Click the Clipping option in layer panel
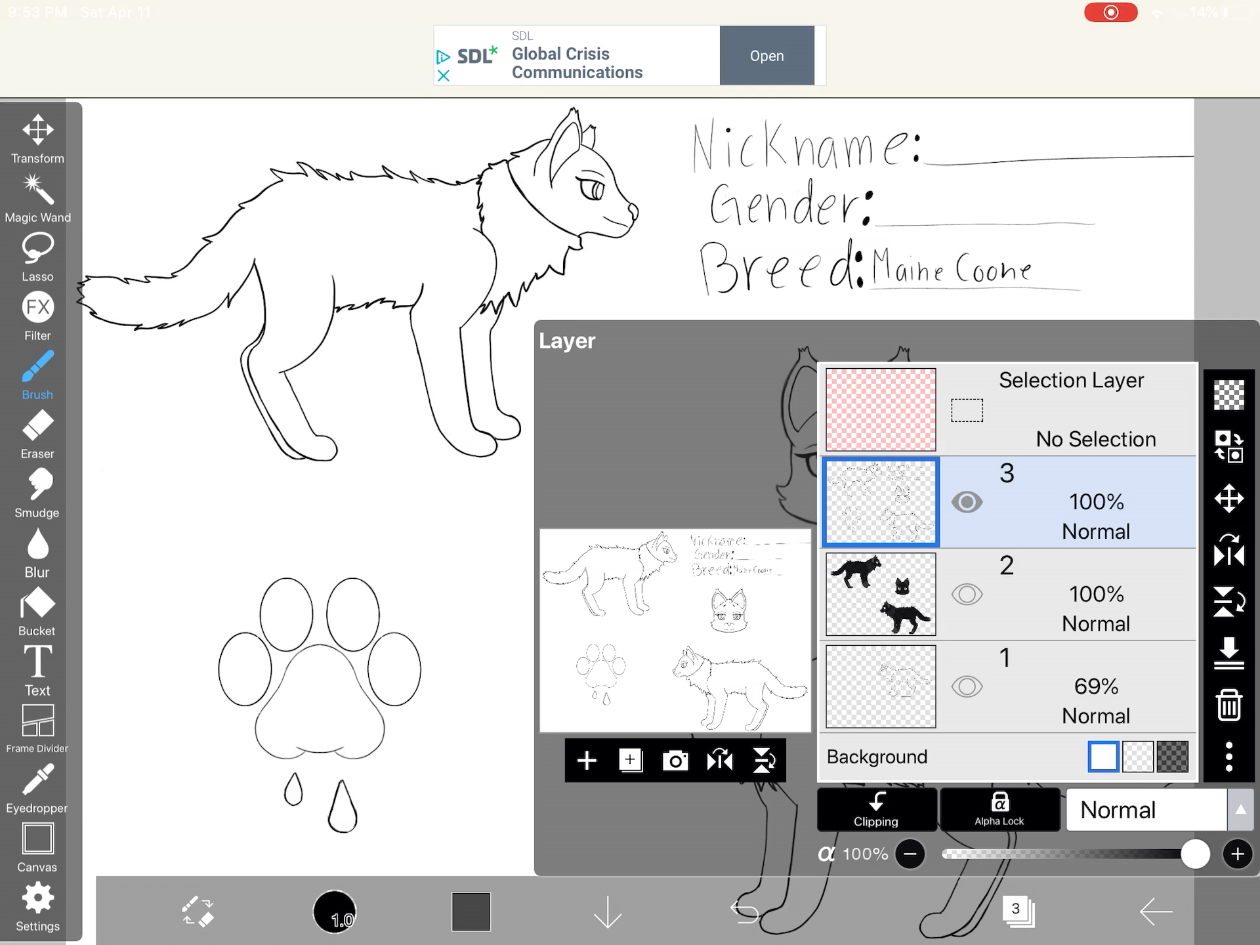 (876, 809)
